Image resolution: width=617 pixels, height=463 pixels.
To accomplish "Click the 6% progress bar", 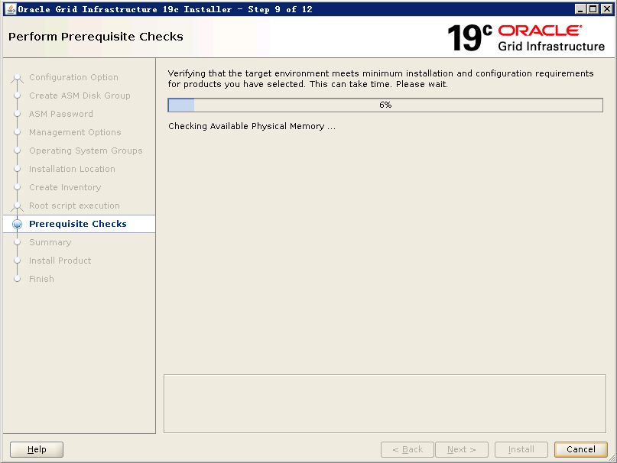I will pos(385,105).
